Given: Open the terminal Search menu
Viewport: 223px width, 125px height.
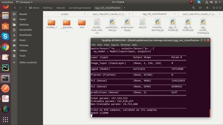Looking at the screenshot, I should pyautogui.click(x=115, y=45).
